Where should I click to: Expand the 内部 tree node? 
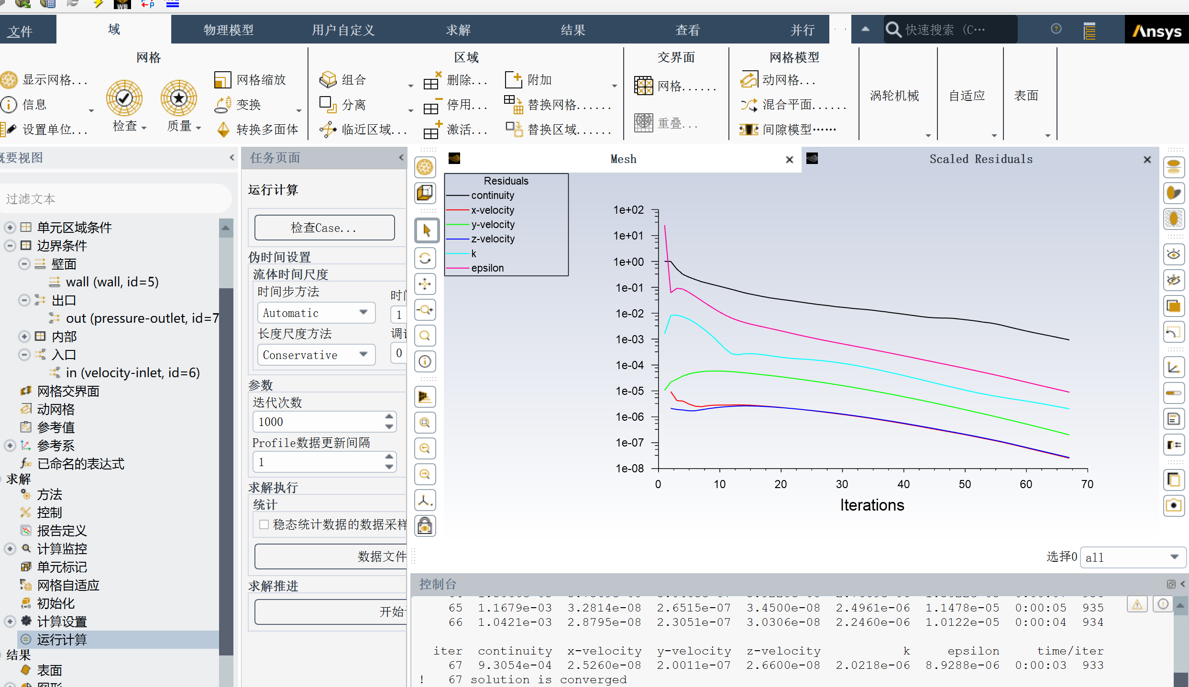click(24, 337)
